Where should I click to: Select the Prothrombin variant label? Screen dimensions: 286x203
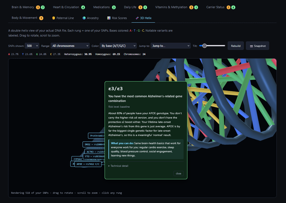click(x=96, y=136)
